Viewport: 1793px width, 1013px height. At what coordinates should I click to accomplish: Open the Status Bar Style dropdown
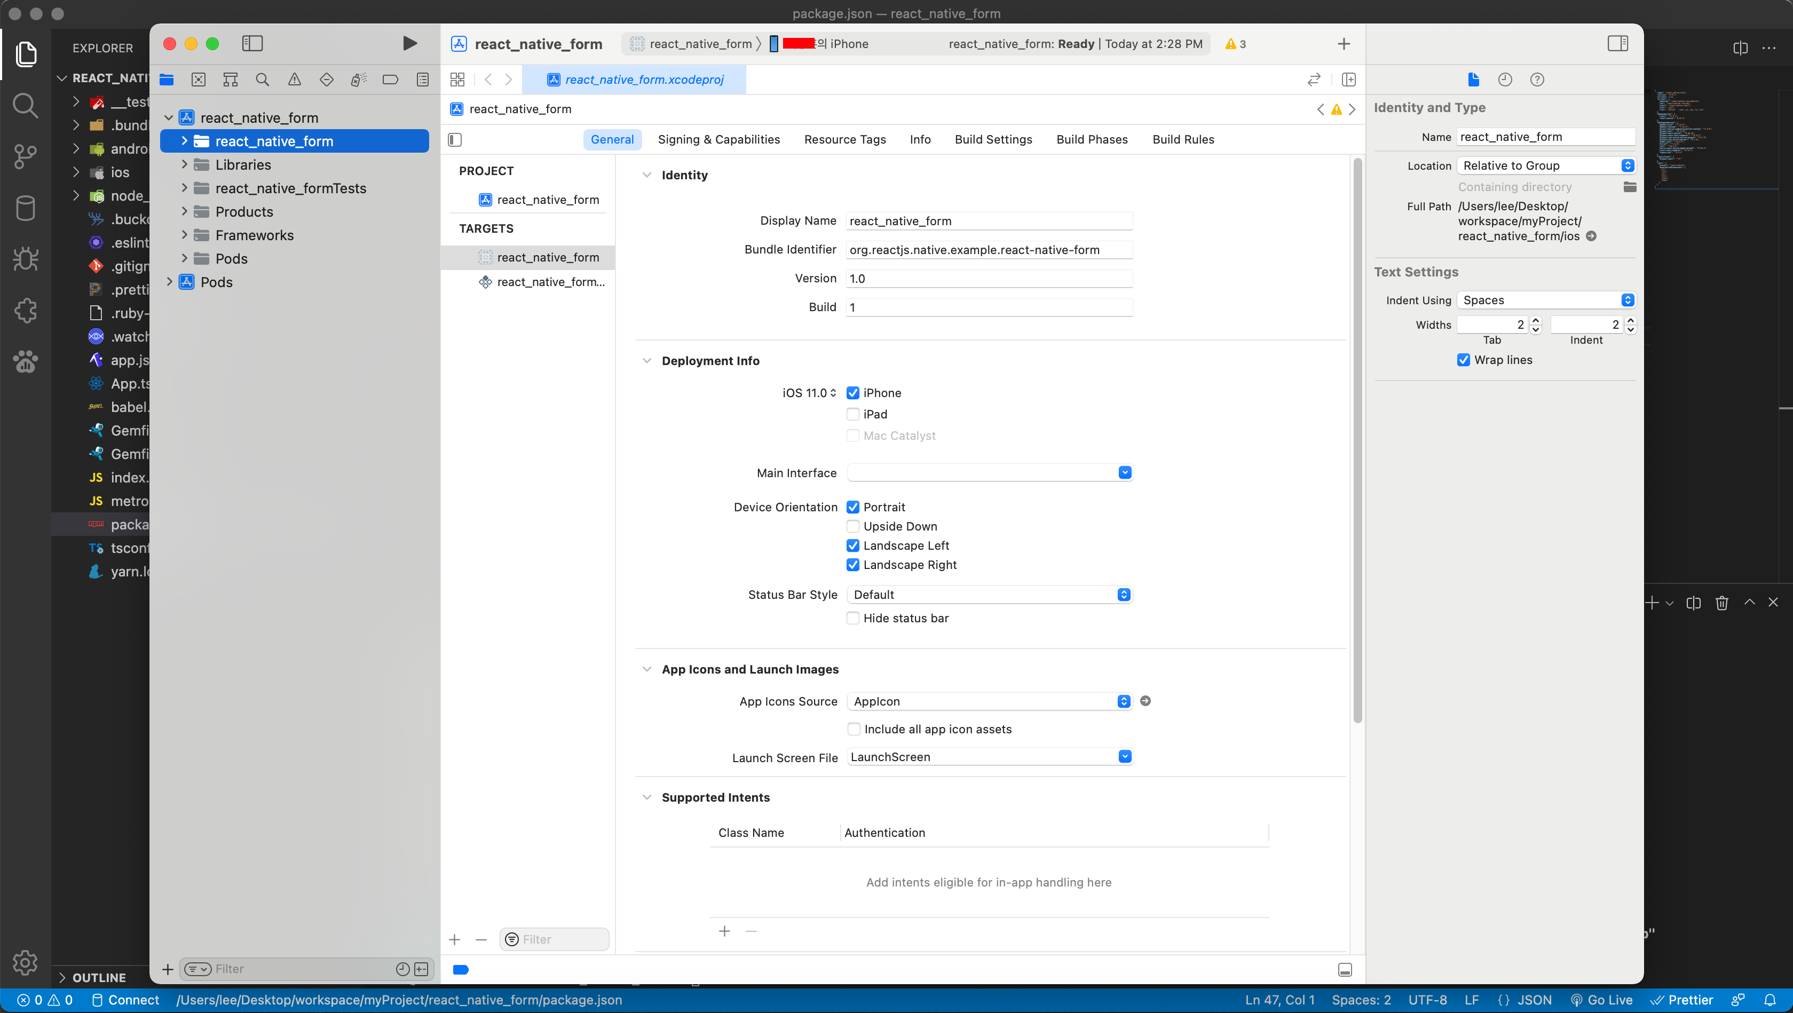click(989, 594)
